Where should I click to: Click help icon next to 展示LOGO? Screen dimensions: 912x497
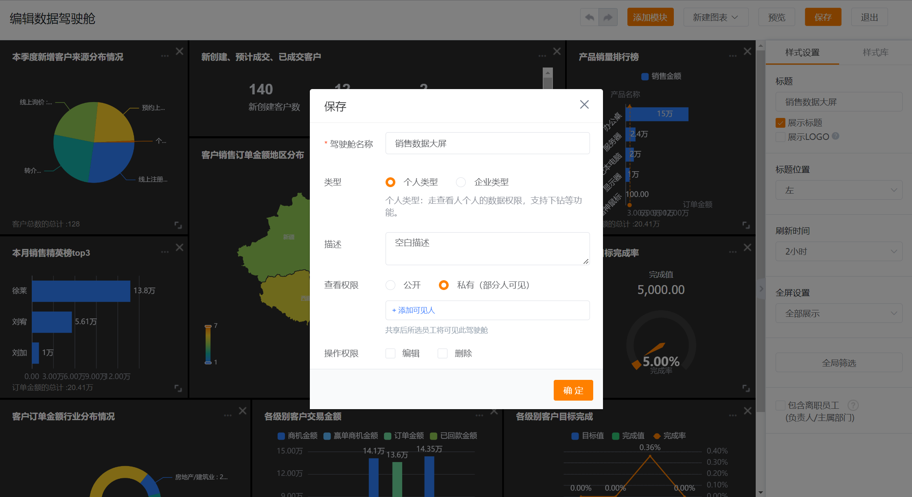tap(835, 136)
